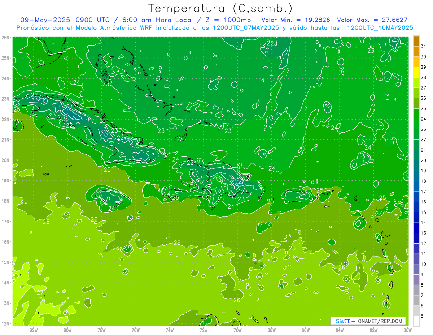Click the 15N latitude axis label
The height and width of the screenshot is (335, 433).
click(x=5, y=262)
